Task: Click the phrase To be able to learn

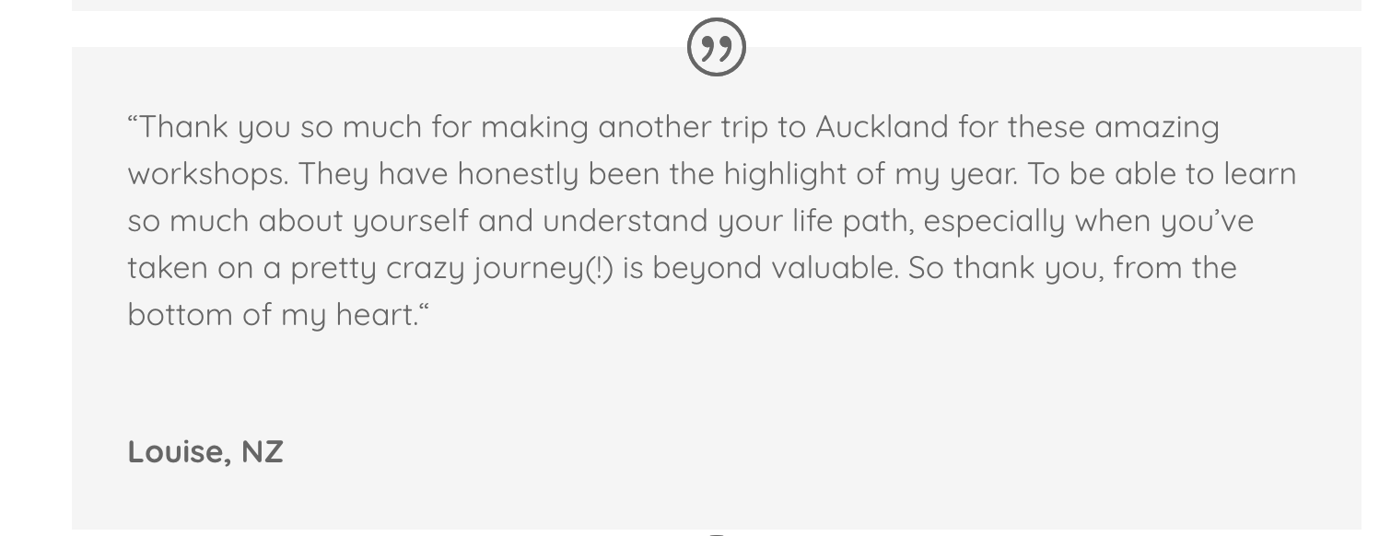Action: pyautogui.click(x=1162, y=174)
